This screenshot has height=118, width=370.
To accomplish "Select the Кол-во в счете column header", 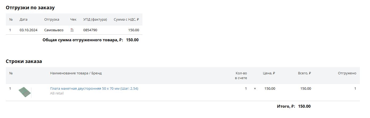I will pyautogui.click(x=241, y=76).
